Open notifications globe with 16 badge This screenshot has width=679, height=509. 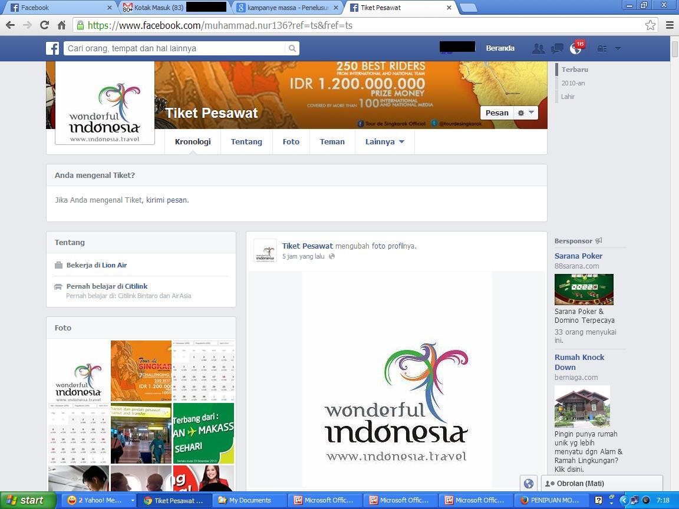576,48
